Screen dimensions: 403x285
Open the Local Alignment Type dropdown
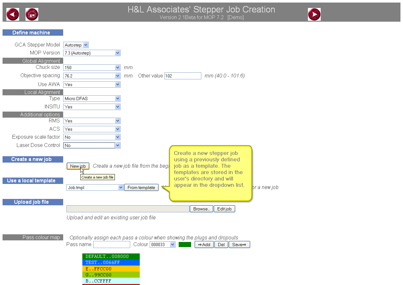92,99
